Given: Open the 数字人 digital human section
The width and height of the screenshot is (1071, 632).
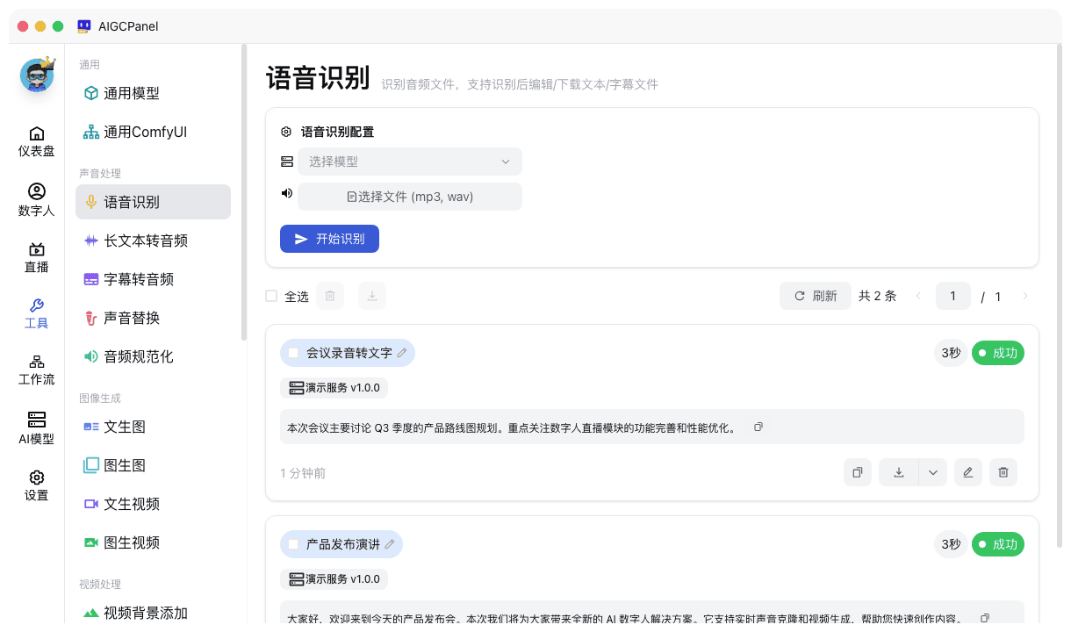Looking at the screenshot, I should (x=37, y=200).
